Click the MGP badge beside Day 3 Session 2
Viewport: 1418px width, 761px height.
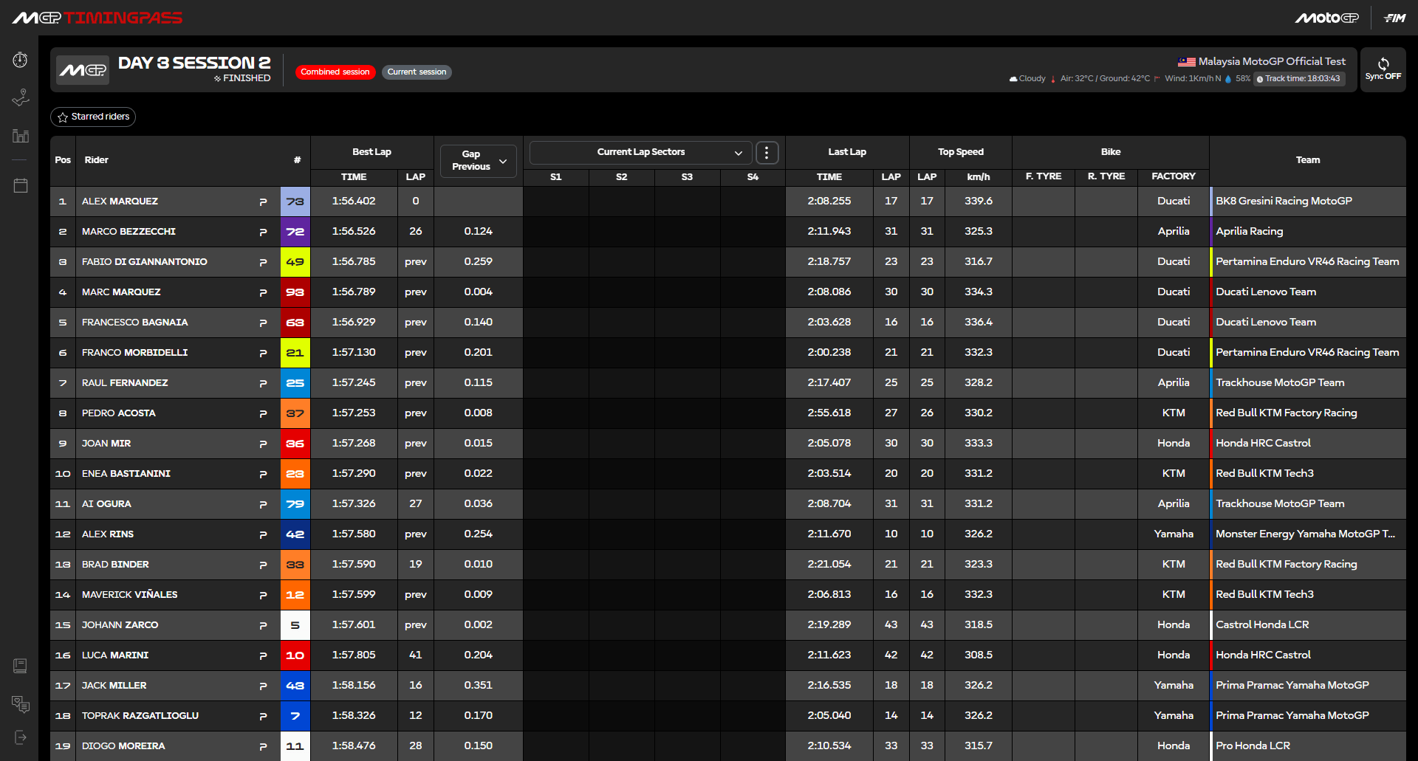83,70
